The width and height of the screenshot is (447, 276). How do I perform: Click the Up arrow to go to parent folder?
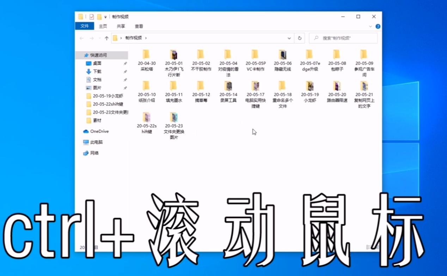[106, 38]
